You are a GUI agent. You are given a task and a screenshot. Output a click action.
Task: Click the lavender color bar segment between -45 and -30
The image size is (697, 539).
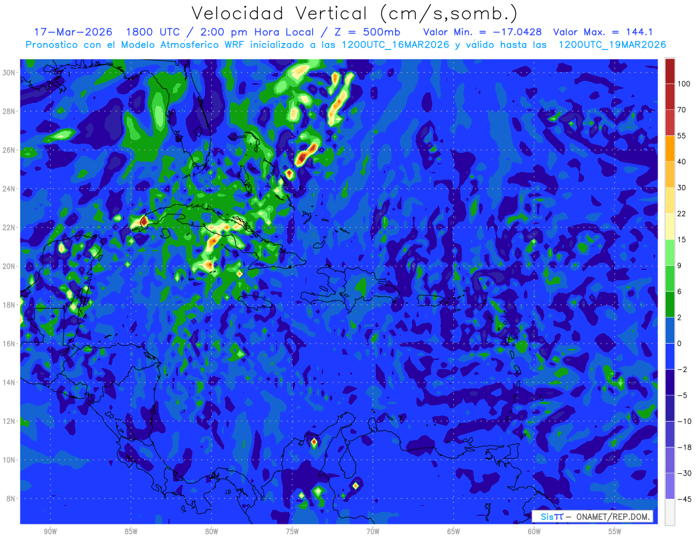pos(670,486)
